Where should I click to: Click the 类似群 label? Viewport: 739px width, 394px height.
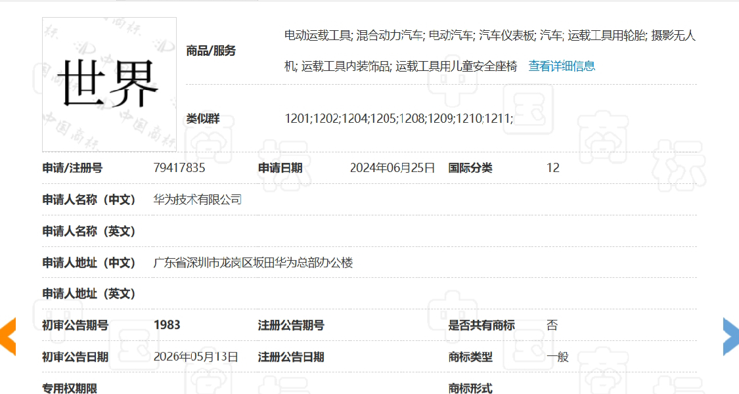(x=203, y=118)
